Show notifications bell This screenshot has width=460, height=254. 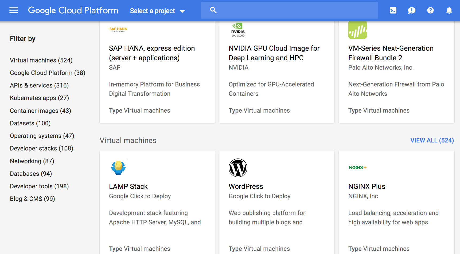449,10
